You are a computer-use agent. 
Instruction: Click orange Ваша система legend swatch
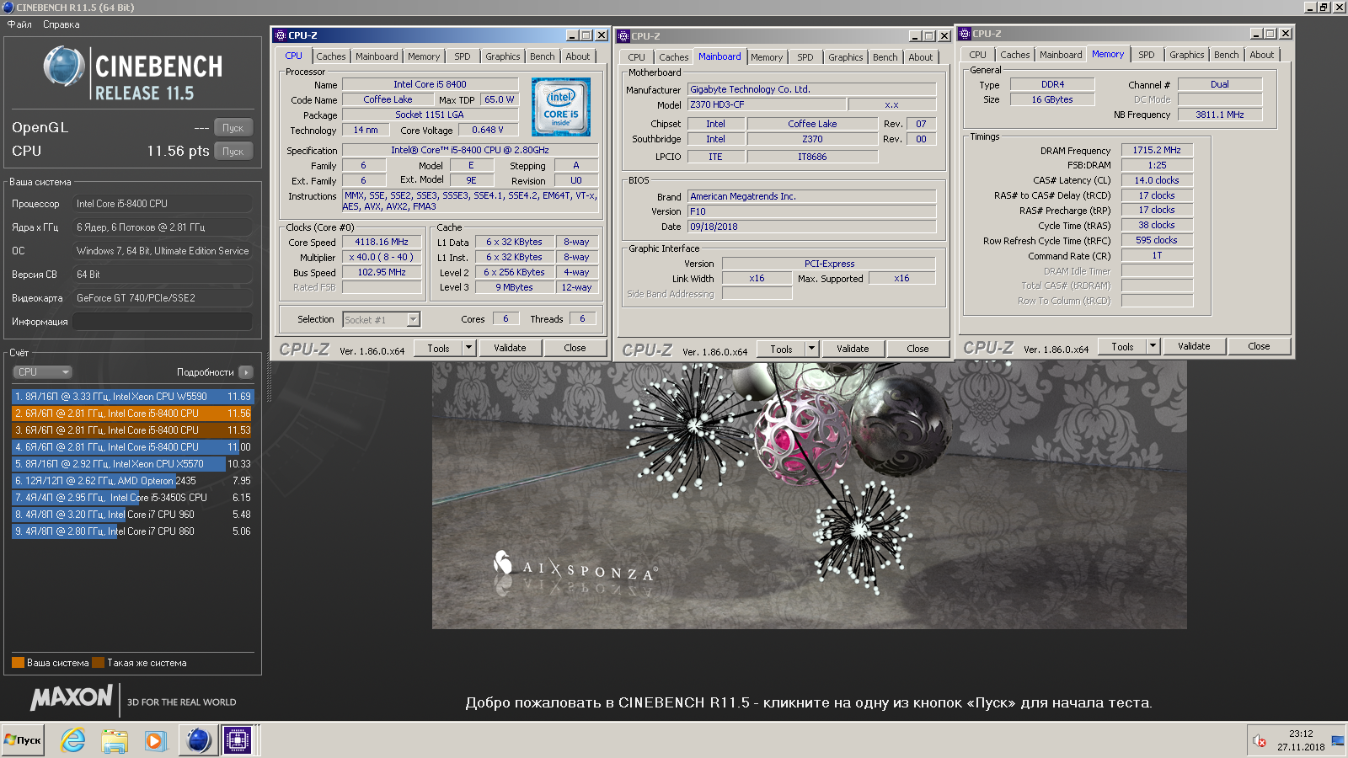[x=18, y=663]
